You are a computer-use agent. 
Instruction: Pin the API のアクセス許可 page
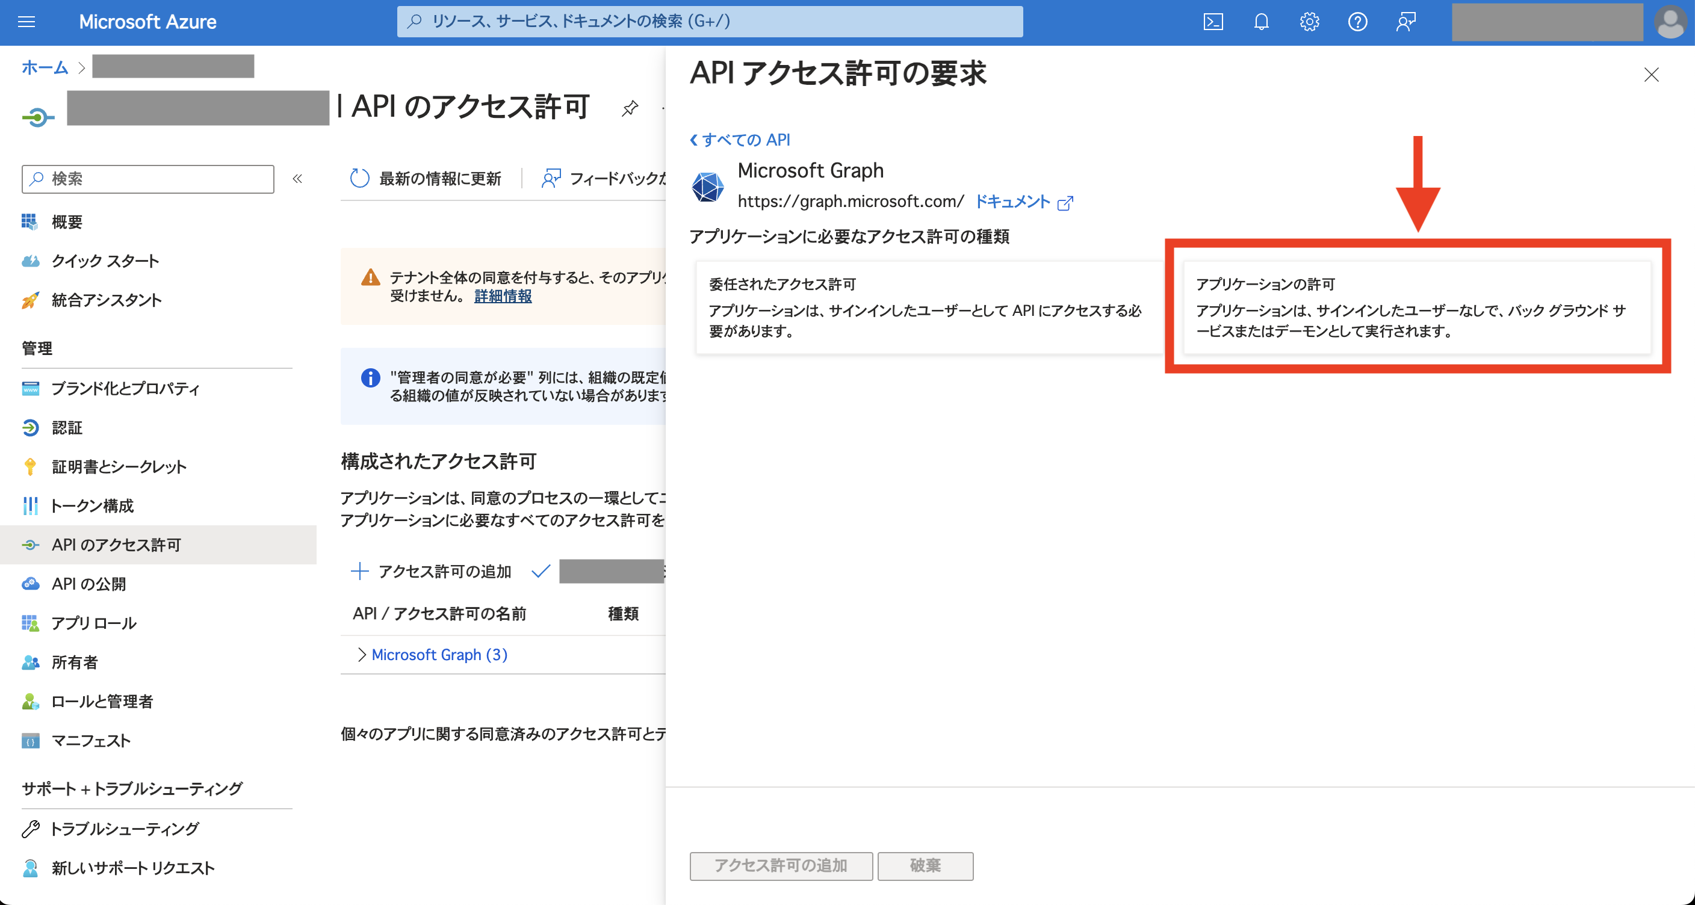[x=630, y=107]
